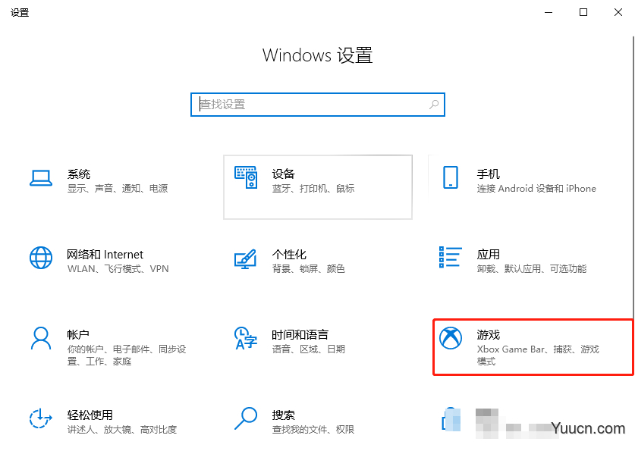Click the 蓝牙、打印机、鼠标 description text
This screenshot has height=451, width=635.
313,189
